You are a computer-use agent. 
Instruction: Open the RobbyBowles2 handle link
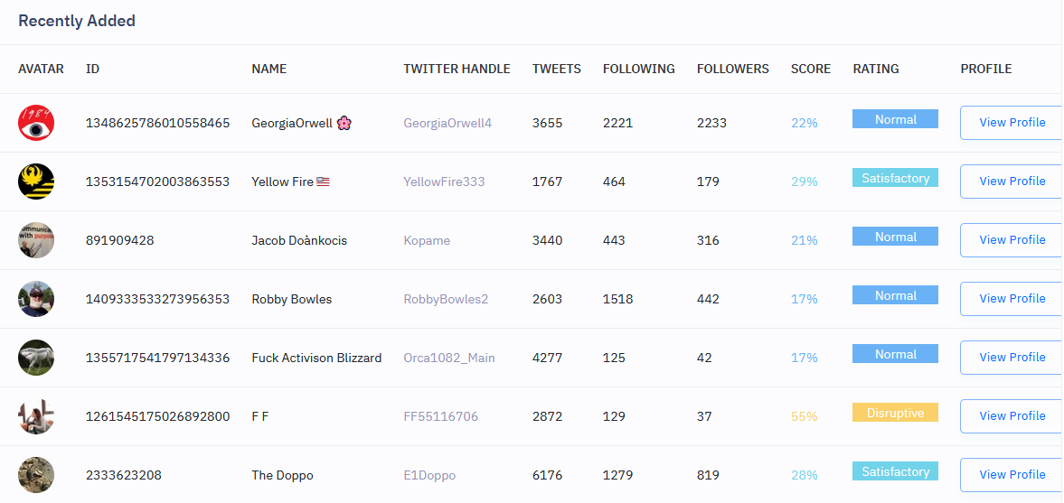tap(446, 299)
